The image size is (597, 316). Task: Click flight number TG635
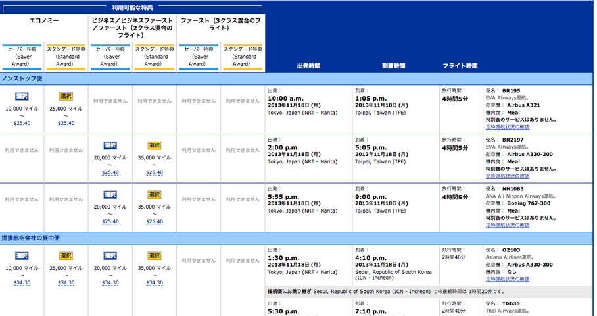[x=512, y=303]
